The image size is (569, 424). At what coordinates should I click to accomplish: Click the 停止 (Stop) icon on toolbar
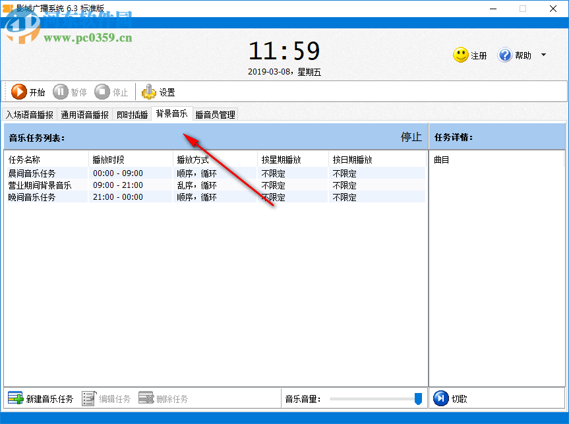click(103, 92)
